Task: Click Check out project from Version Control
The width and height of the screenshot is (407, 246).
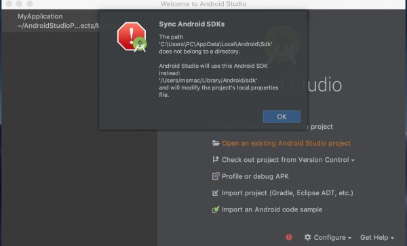Action: 286,160
